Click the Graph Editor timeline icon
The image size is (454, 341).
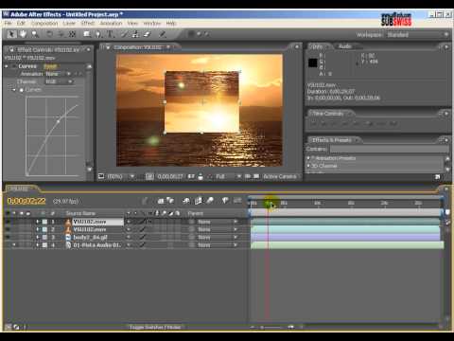pyautogui.click(x=237, y=201)
